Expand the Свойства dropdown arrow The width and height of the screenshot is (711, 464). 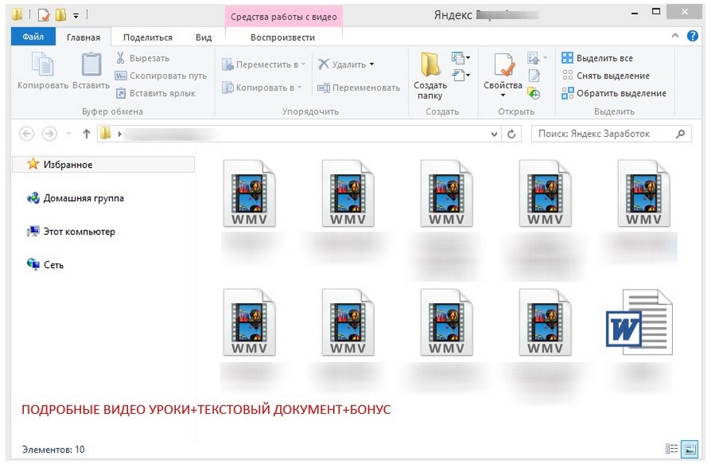pos(503,95)
